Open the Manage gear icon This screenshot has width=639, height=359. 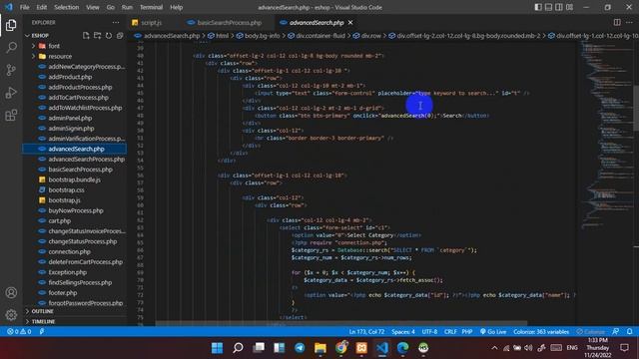pos(11,315)
